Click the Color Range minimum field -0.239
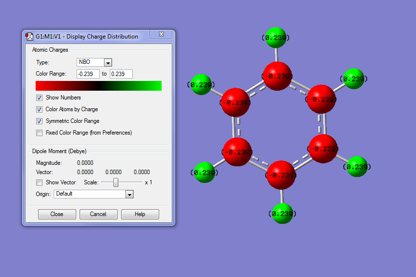 [x=88, y=74]
